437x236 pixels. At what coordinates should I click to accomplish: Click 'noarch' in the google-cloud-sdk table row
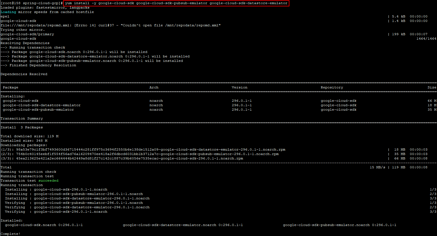click(x=156, y=101)
